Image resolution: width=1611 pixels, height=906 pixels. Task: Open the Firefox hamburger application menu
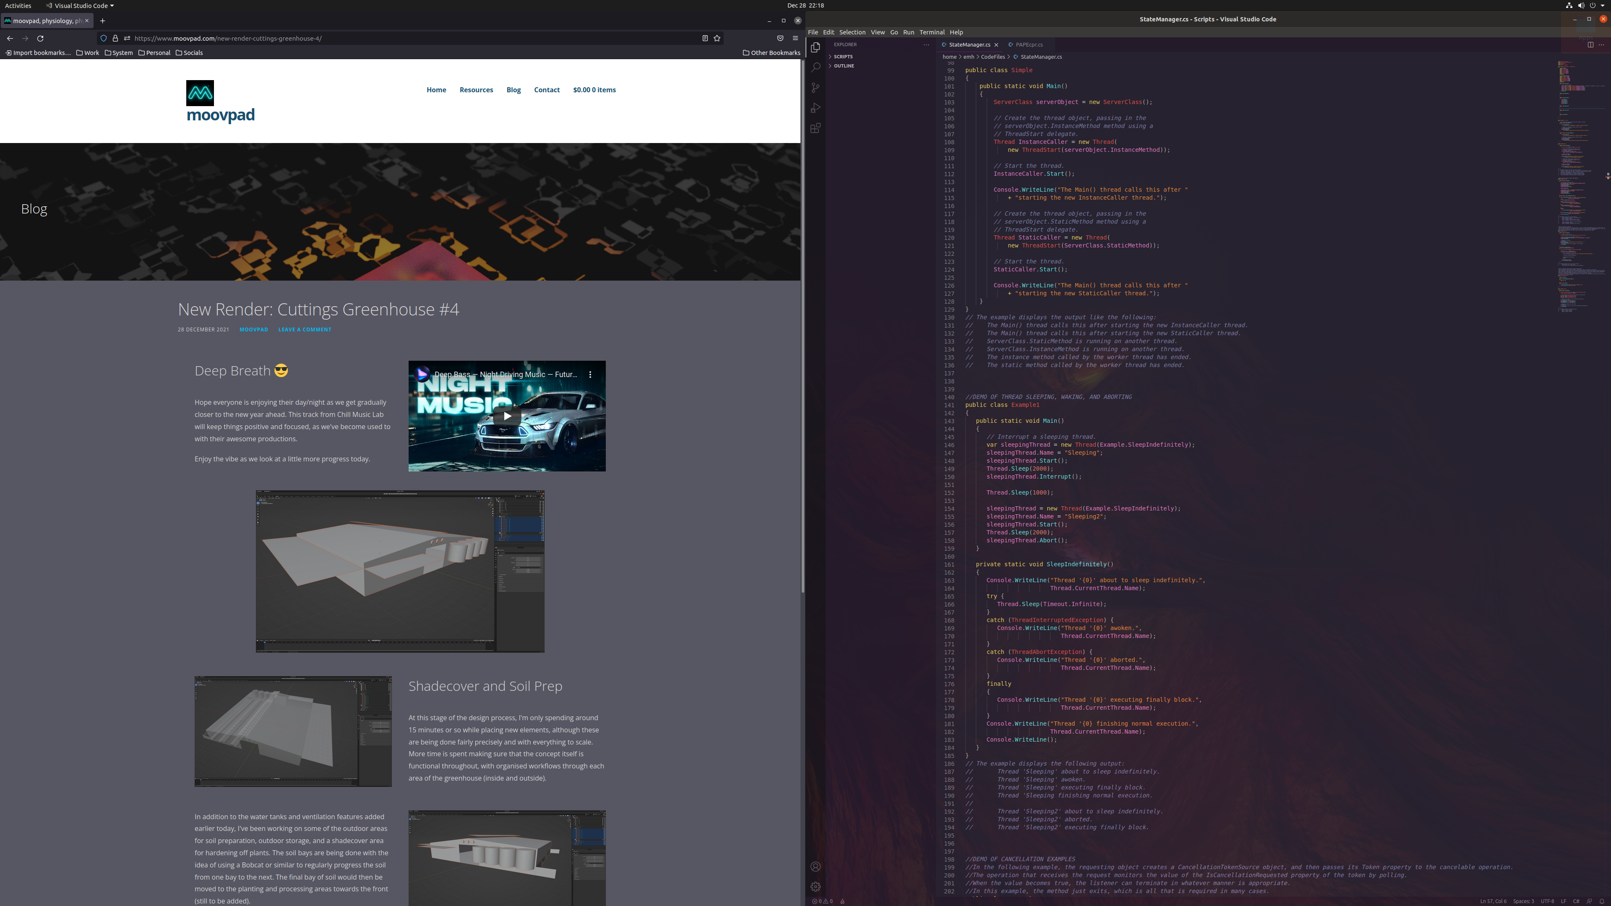795,38
